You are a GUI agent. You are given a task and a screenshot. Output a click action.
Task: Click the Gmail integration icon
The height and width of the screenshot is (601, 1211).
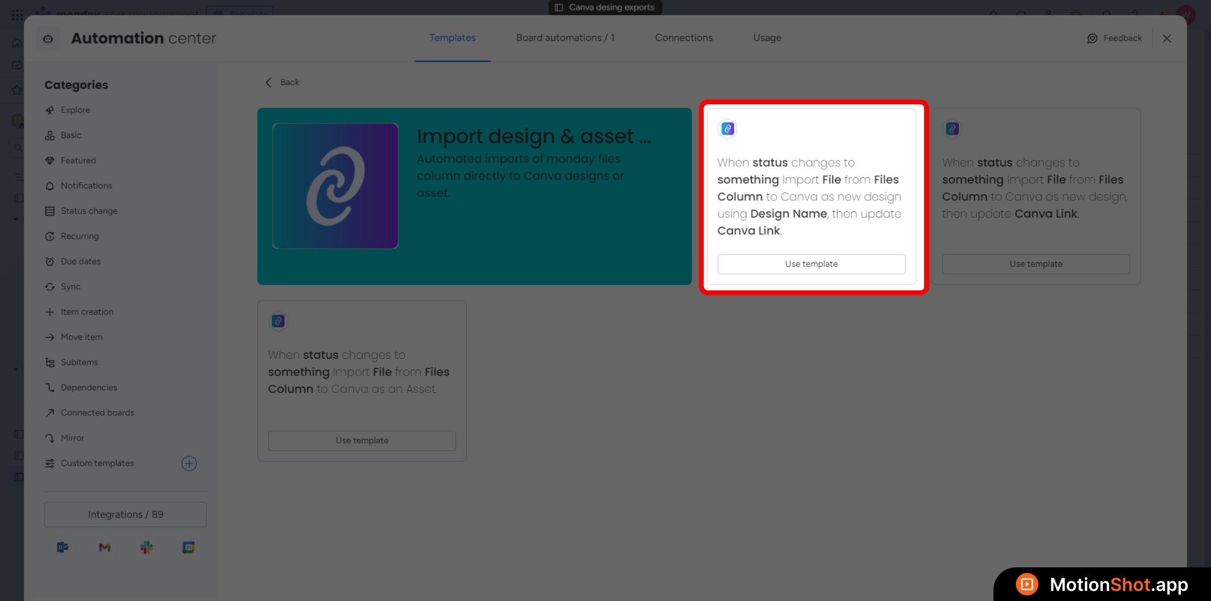(x=105, y=547)
